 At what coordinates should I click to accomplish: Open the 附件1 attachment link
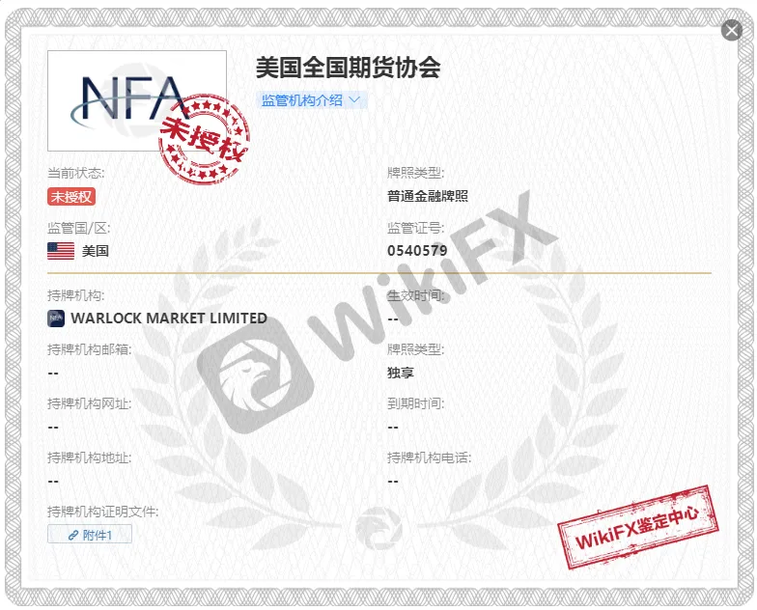point(90,535)
